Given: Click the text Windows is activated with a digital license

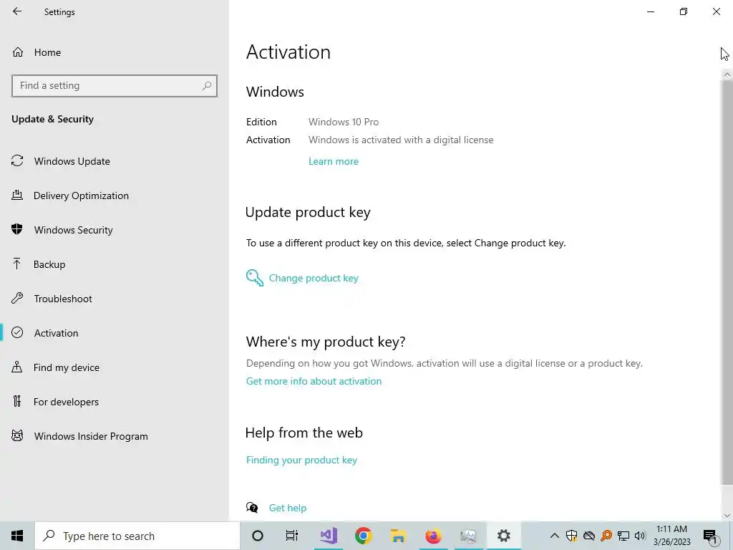Looking at the screenshot, I should pos(401,140).
